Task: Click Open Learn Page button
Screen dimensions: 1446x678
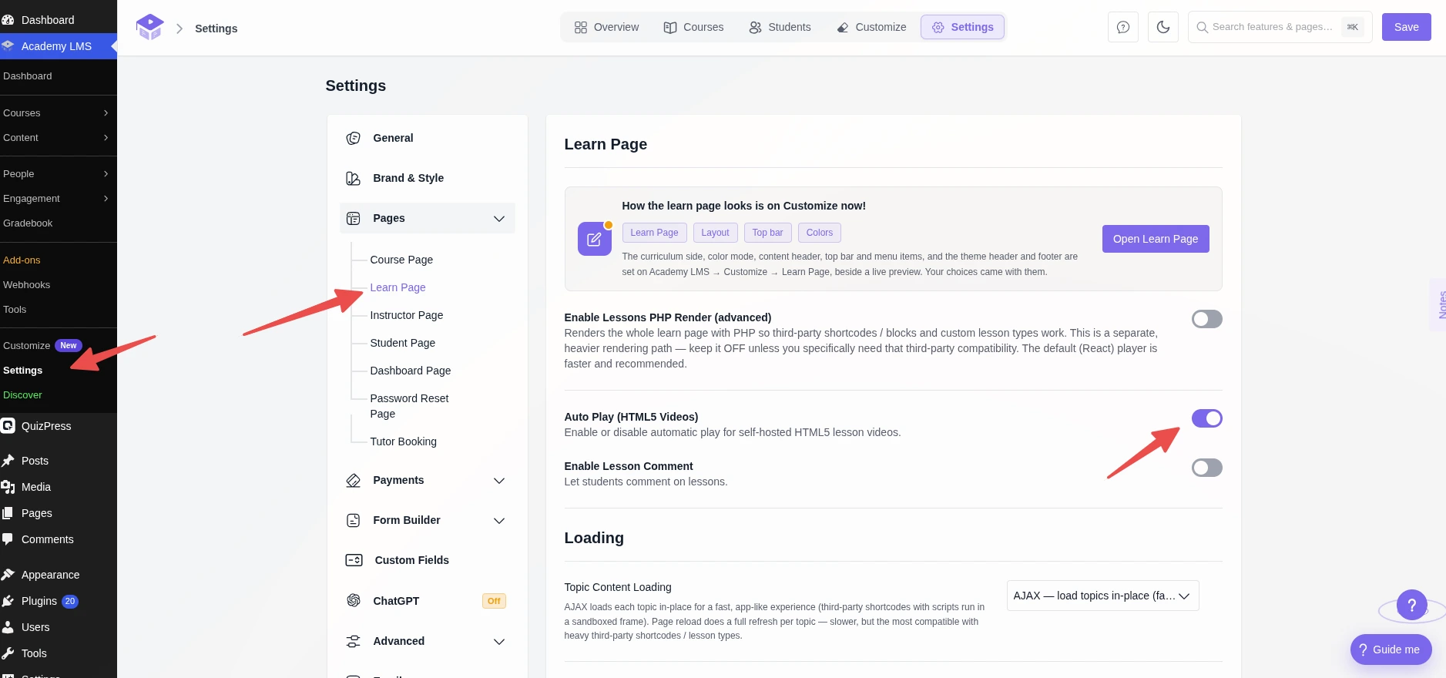Action: [1156, 239]
